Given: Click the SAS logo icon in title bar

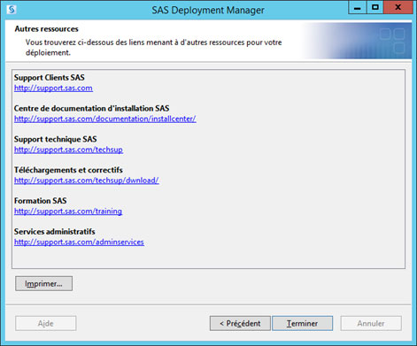Looking at the screenshot, I should (x=12, y=10).
